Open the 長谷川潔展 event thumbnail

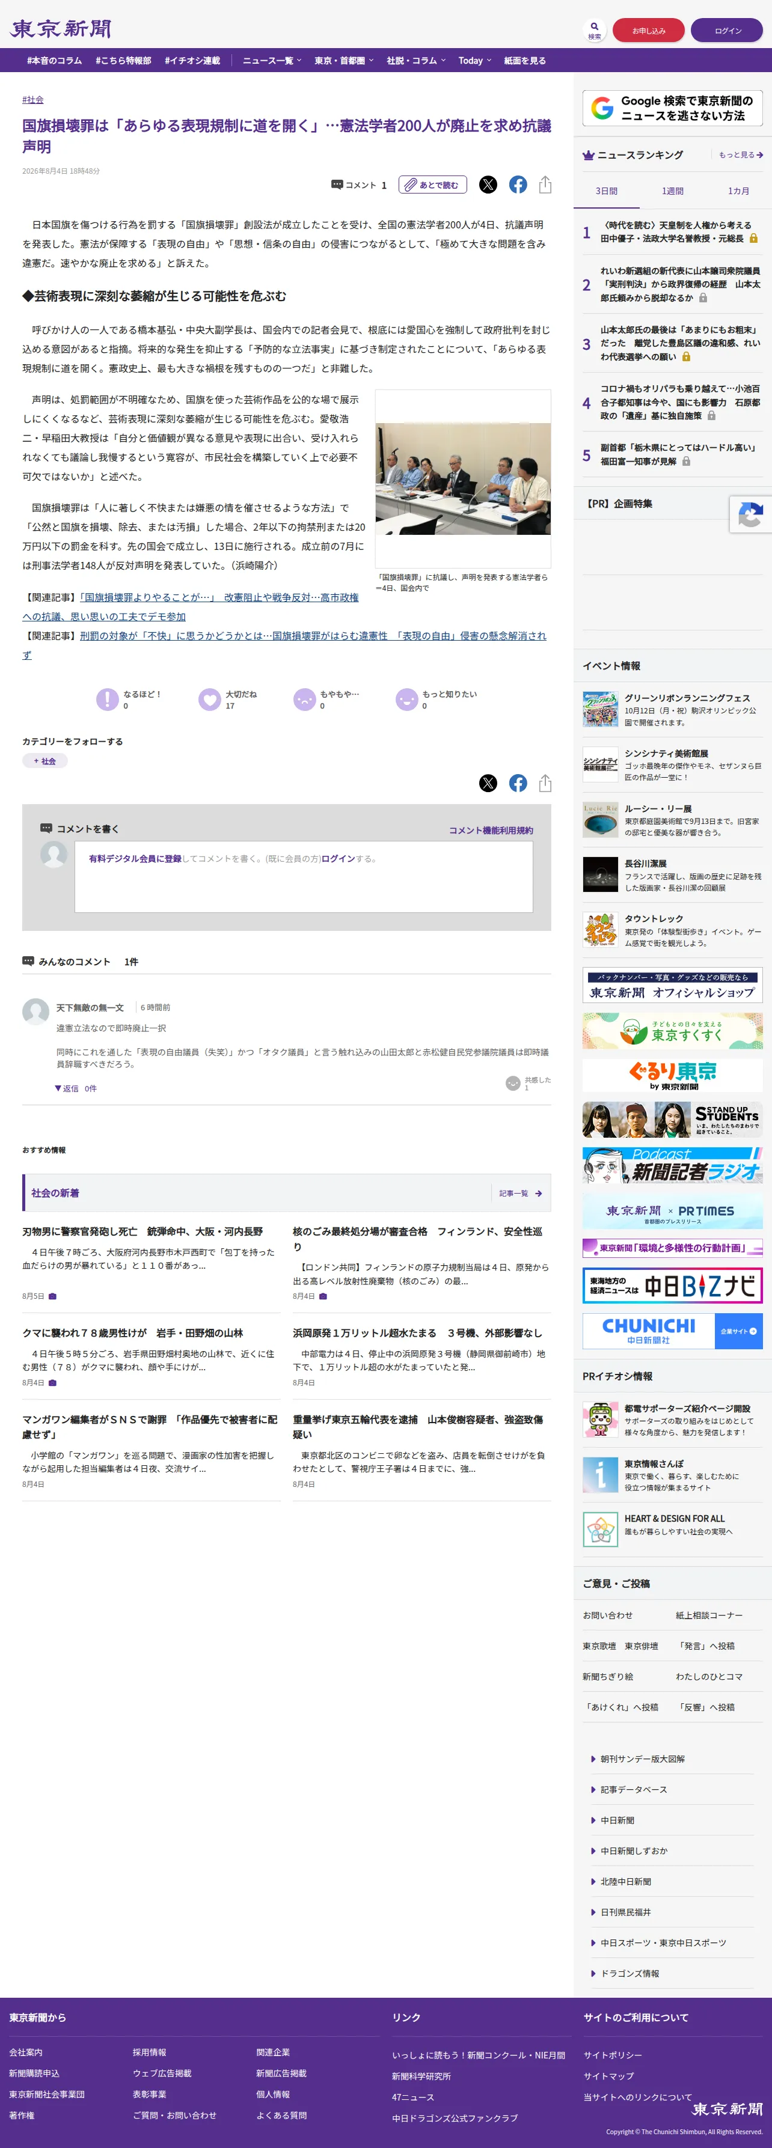pos(600,874)
